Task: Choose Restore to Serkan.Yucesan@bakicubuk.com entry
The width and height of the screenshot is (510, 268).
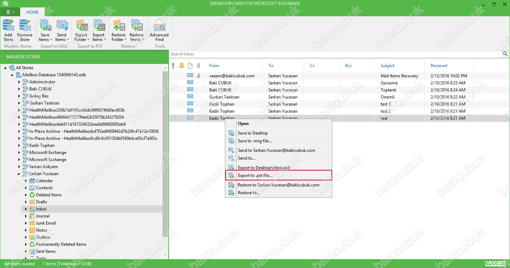Action: [x=278, y=185]
